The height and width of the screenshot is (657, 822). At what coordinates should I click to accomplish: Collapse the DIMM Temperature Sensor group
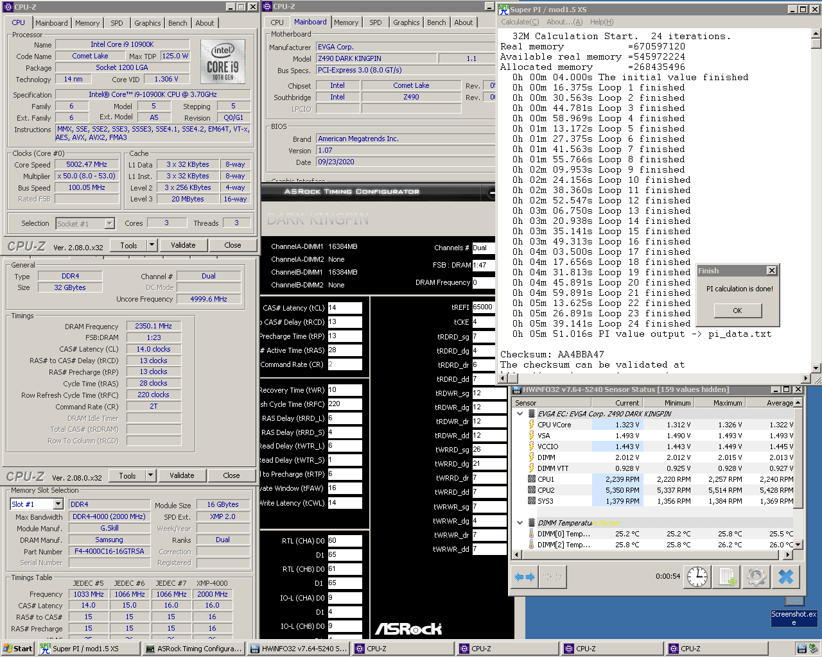pyautogui.click(x=520, y=523)
